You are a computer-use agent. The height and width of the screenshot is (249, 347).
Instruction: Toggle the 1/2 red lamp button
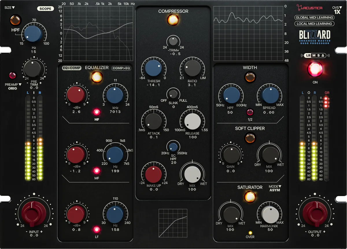click(x=250, y=112)
